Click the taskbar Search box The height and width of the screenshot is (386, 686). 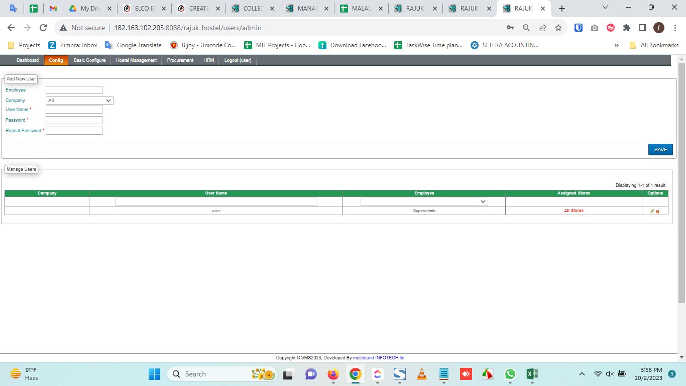[x=222, y=374]
